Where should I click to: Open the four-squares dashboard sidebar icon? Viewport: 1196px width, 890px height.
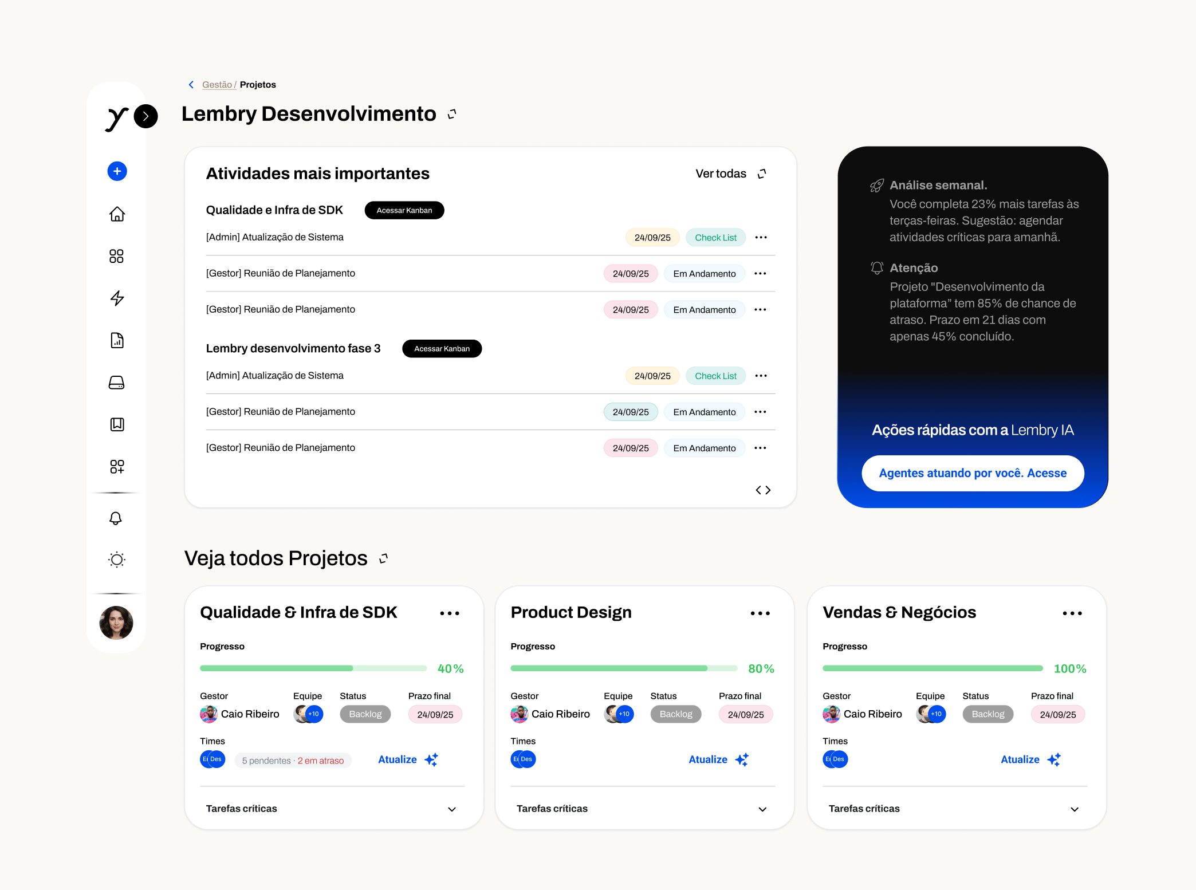pyautogui.click(x=116, y=256)
